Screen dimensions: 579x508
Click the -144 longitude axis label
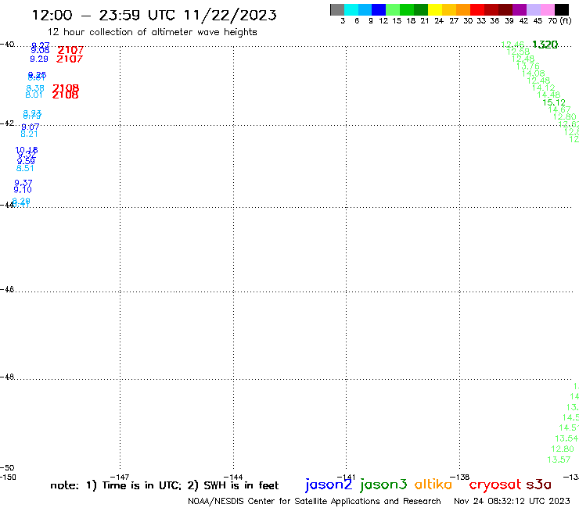tap(233, 477)
